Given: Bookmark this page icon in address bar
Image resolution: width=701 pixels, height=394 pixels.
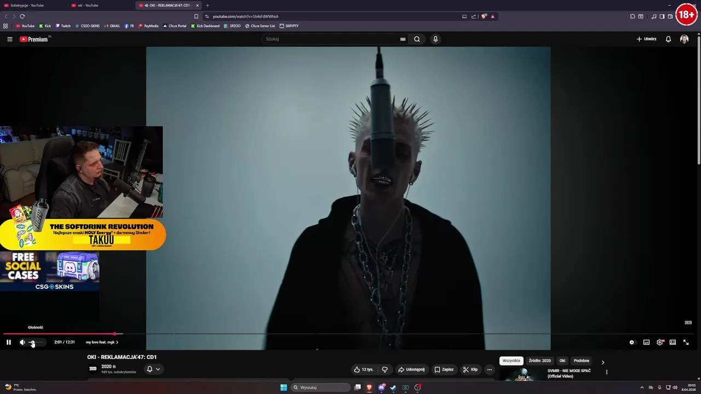Looking at the screenshot, I should pyautogui.click(x=196, y=16).
